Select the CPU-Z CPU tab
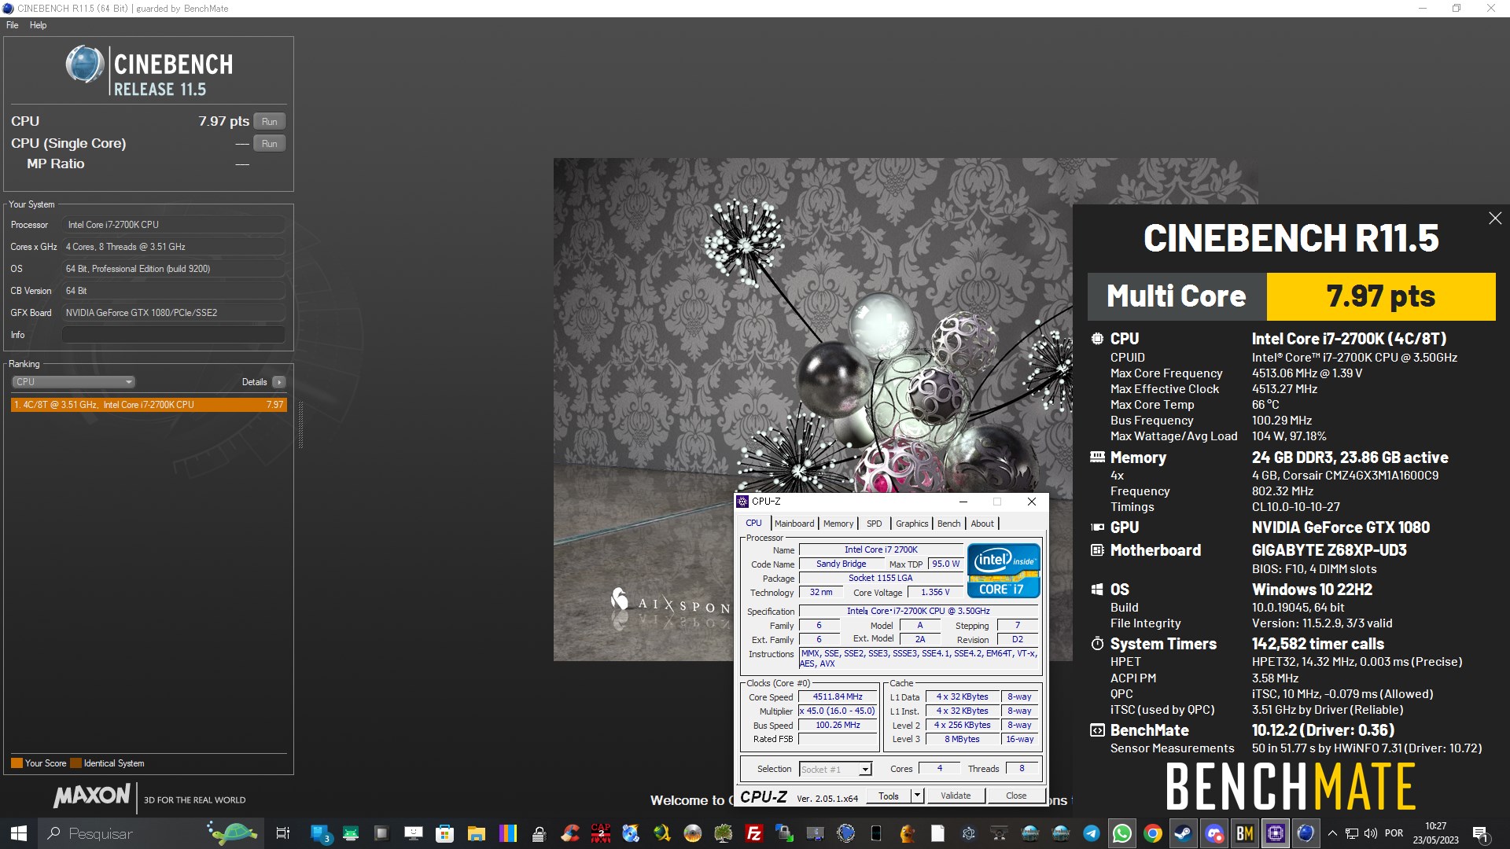Viewport: 1510px width, 849px height. coord(753,524)
